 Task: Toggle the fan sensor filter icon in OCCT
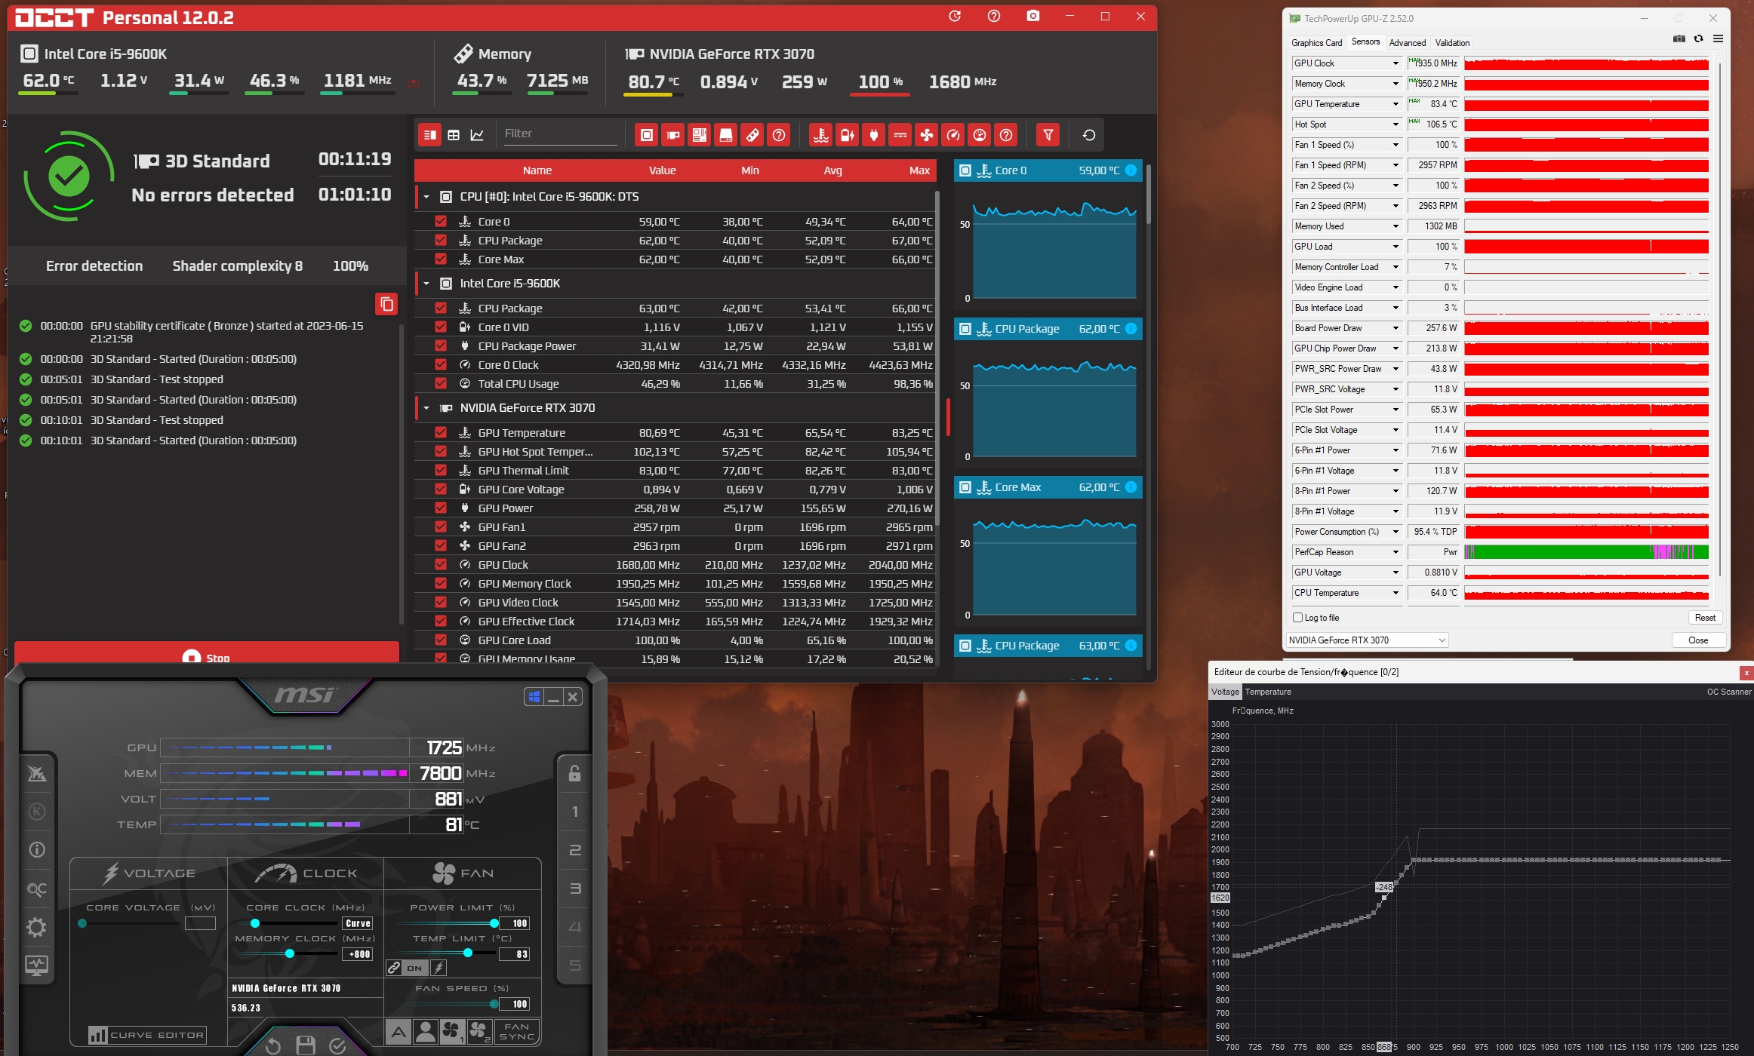[x=926, y=135]
